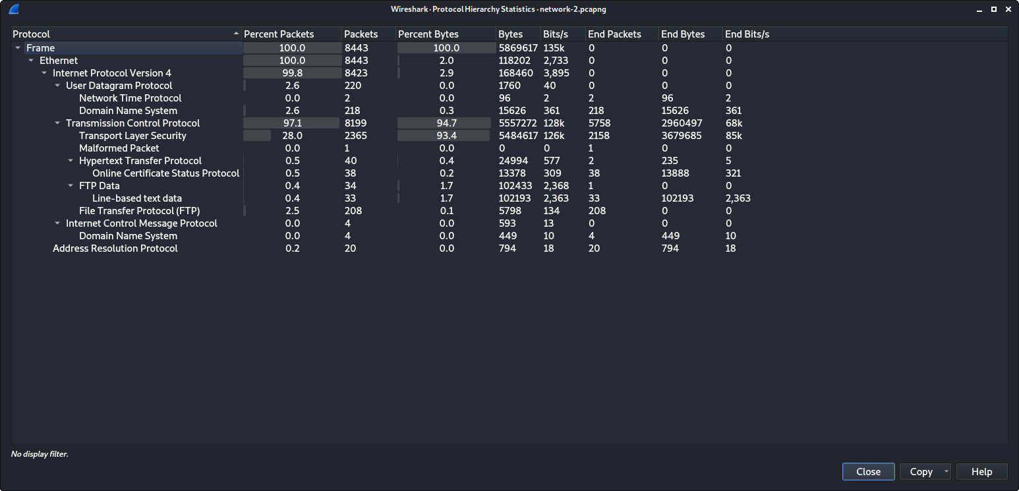Sort by Percent Bytes column header
Screen dimensions: 1019x491
point(446,34)
